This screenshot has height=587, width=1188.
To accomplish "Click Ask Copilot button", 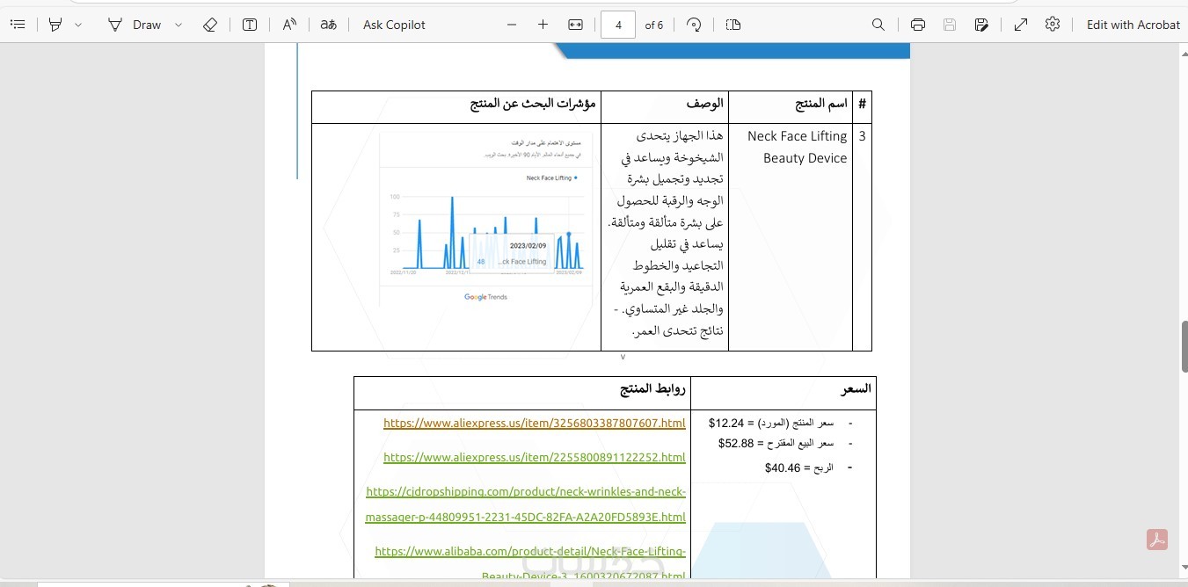I will coord(394,25).
